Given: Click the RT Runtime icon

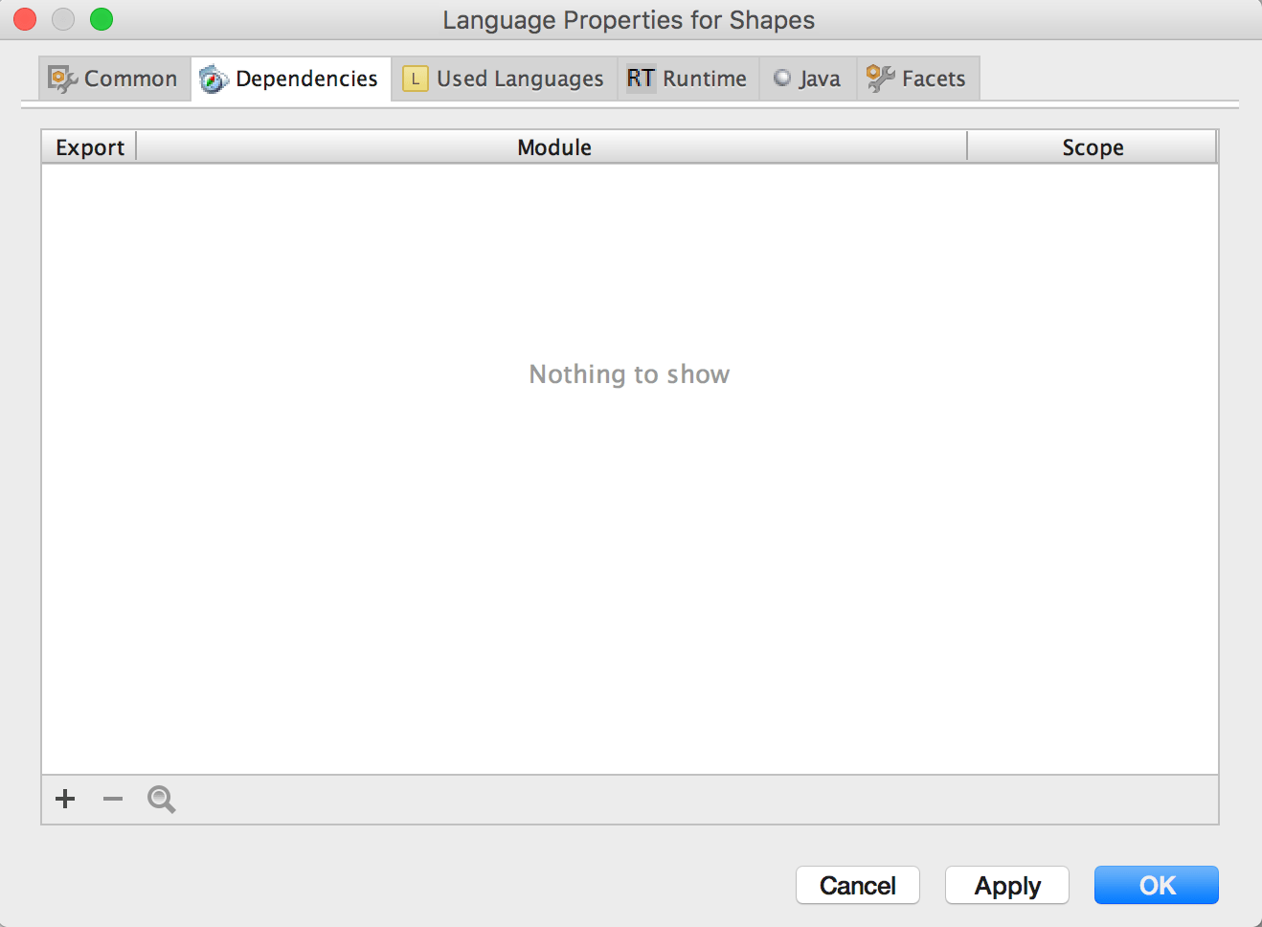Looking at the screenshot, I should click(x=641, y=78).
